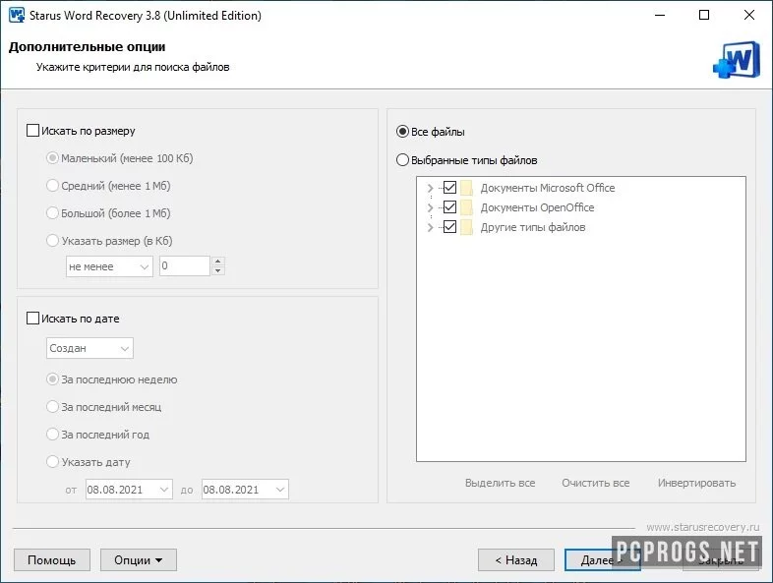Image resolution: width=773 pixels, height=583 pixels.
Task: Maximize the Starus Word Recovery window
Action: [704, 15]
